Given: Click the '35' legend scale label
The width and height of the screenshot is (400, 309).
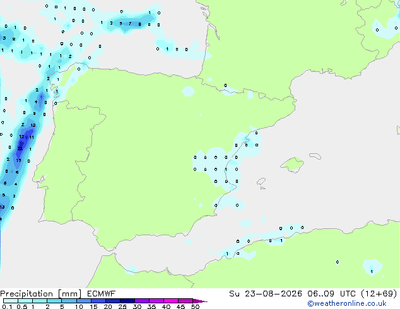Looking at the screenshot, I should pyautogui.click(x=151, y=306).
